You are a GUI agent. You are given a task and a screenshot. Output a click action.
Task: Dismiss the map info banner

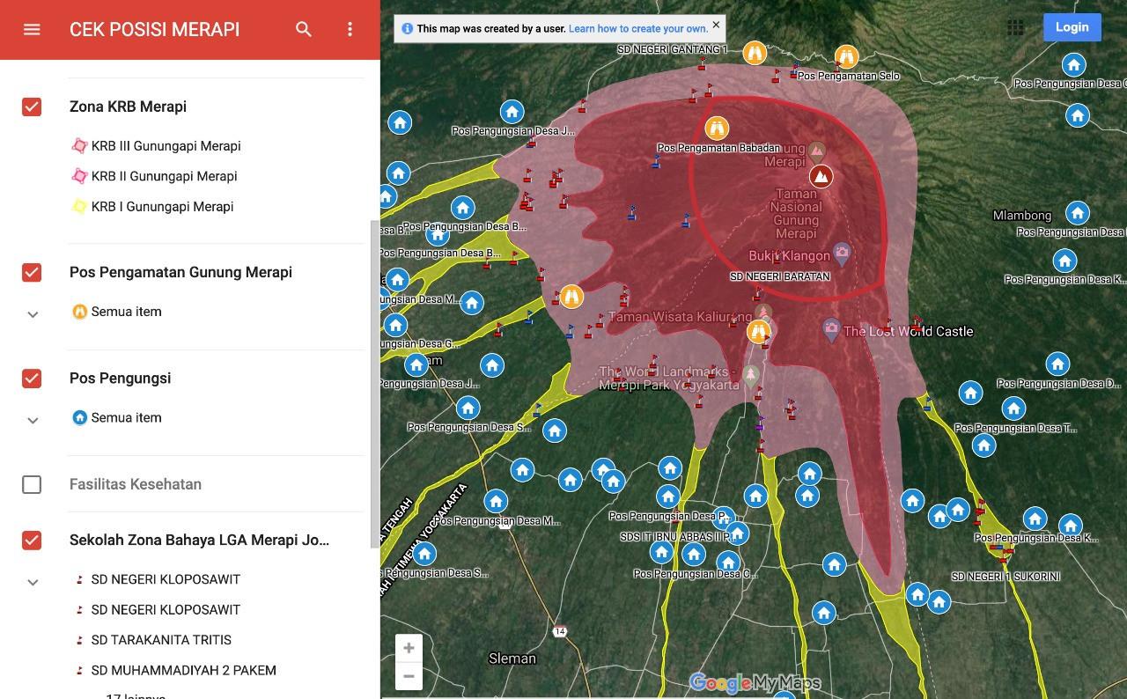(716, 25)
